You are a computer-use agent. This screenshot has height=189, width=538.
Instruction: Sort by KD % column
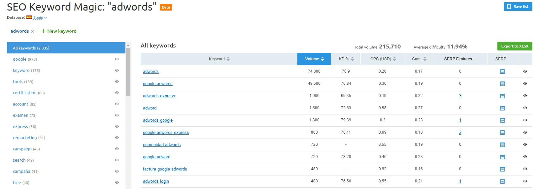(346, 59)
